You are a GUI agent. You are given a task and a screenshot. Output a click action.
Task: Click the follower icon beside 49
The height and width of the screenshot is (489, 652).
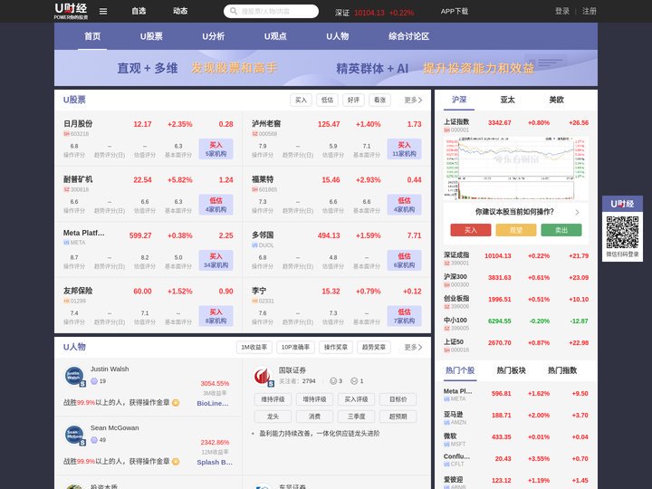point(94,439)
